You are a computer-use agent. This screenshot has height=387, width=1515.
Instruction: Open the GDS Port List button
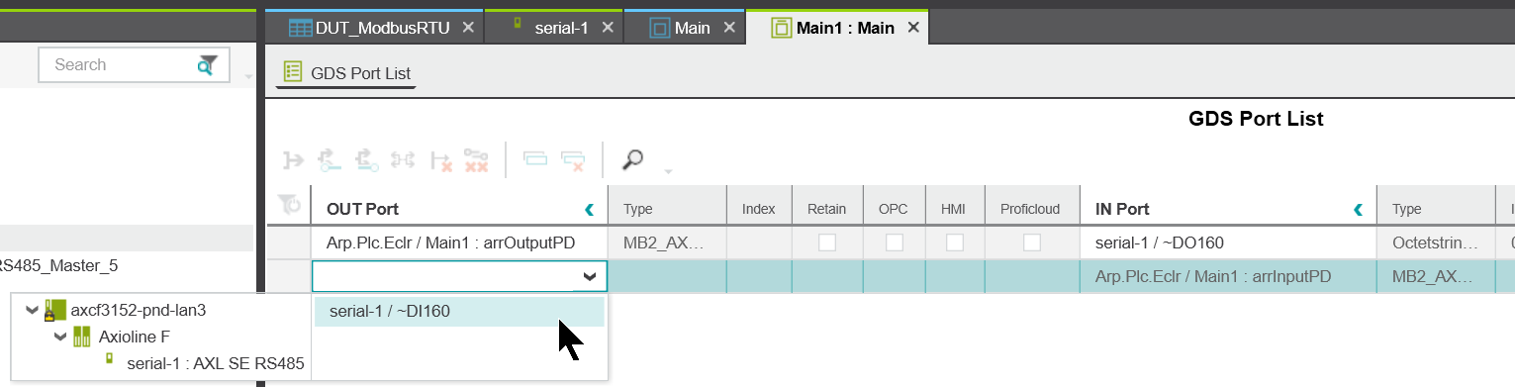tap(346, 72)
